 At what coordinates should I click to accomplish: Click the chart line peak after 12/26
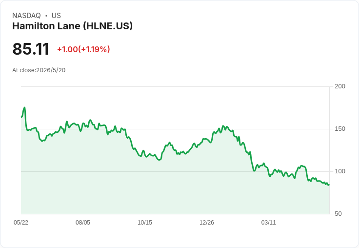[x=223, y=126]
